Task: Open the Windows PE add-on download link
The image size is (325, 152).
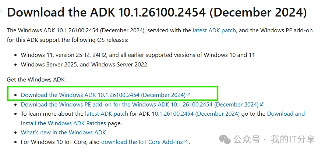Action: pyautogui.click(x=139, y=104)
